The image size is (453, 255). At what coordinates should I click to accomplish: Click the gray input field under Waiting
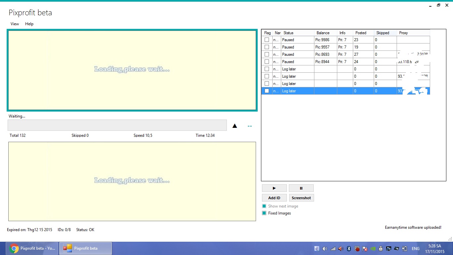117,125
